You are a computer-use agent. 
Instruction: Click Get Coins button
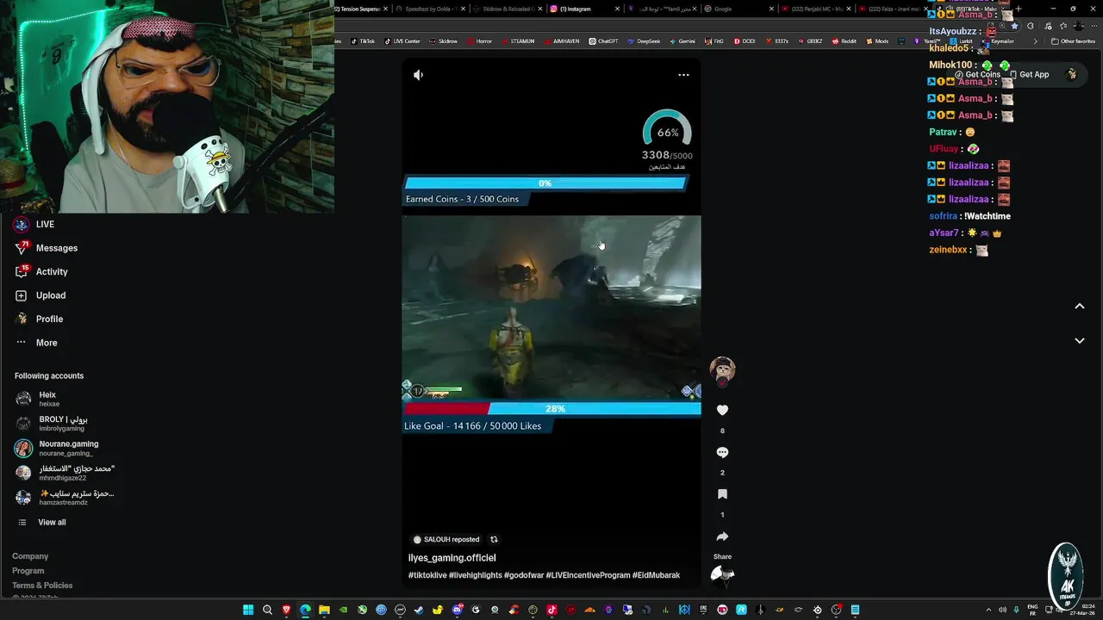click(977, 75)
